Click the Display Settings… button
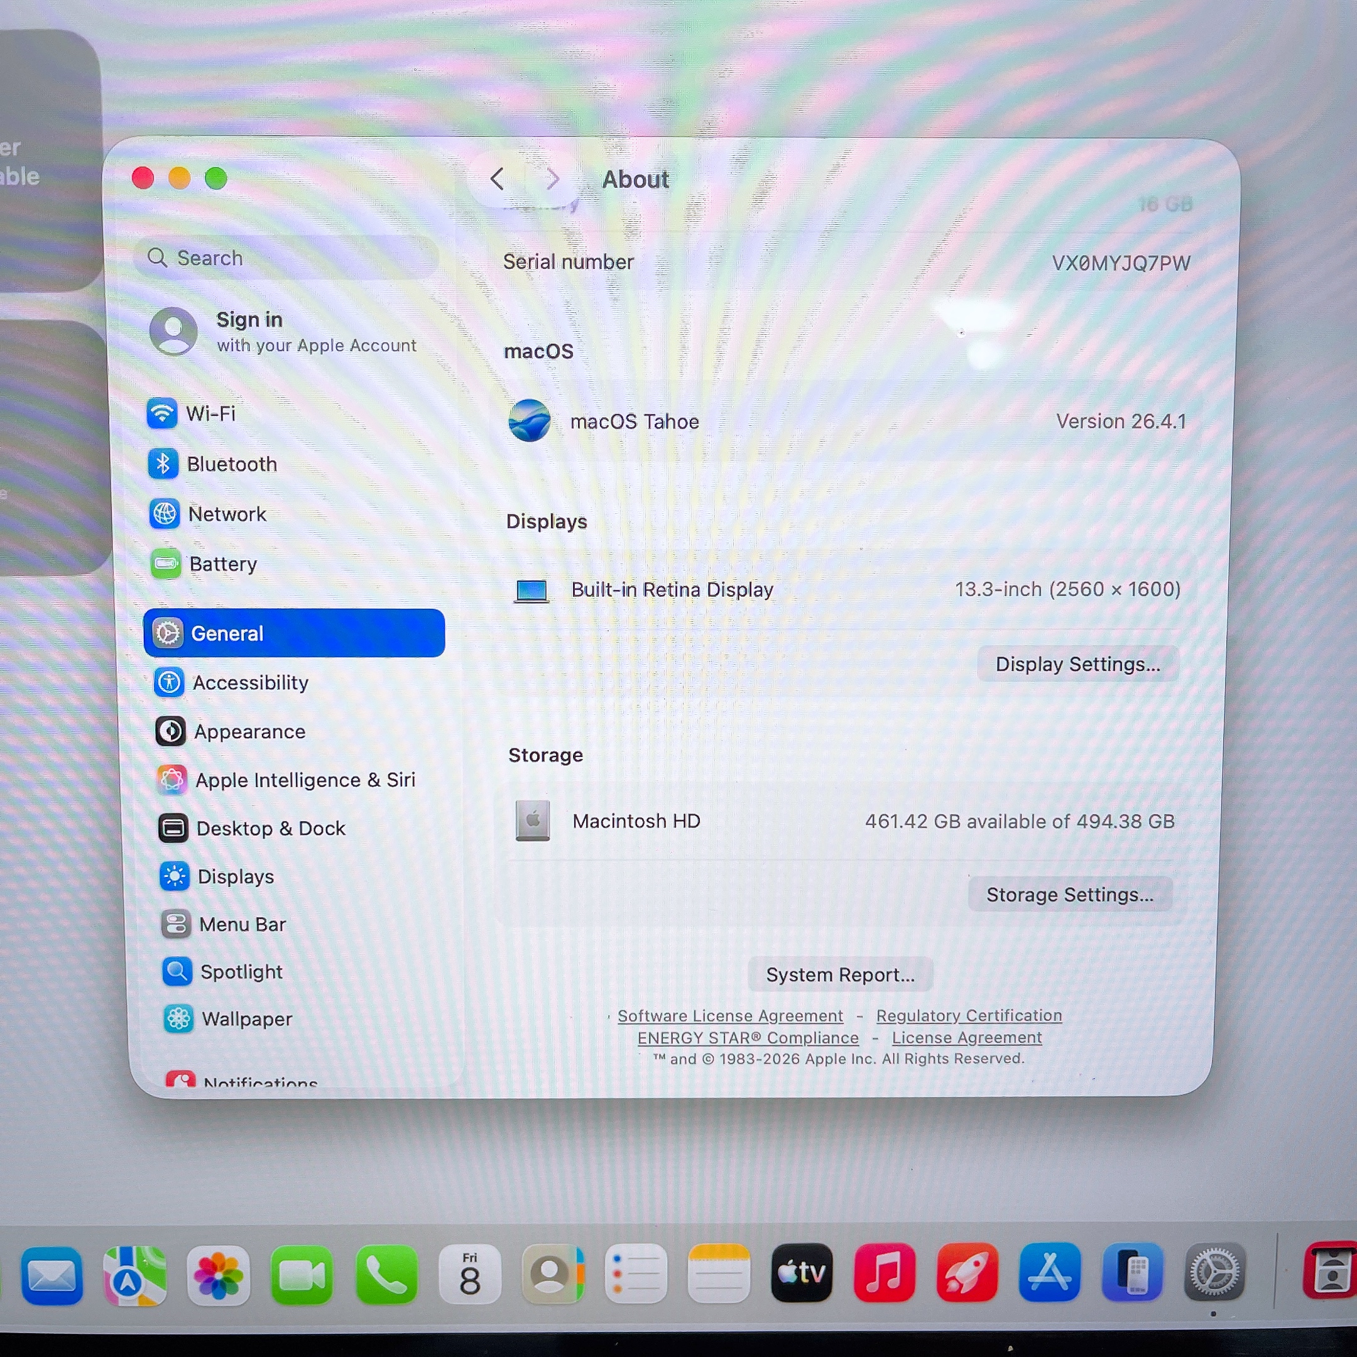Viewport: 1357px width, 1357px height. click(x=1077, y=664)
